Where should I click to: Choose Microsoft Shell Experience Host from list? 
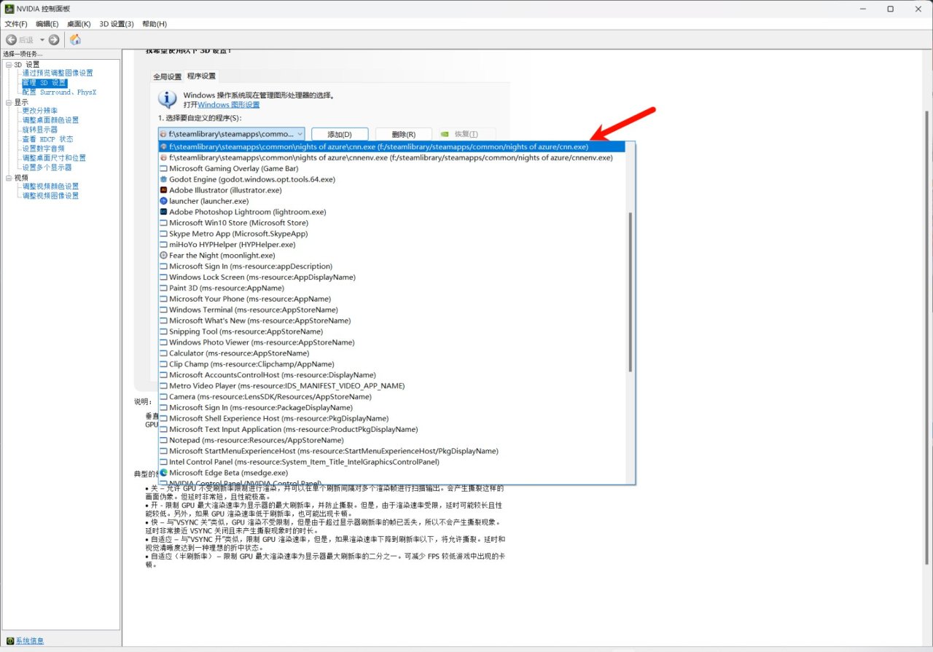[x=392, y=418]
